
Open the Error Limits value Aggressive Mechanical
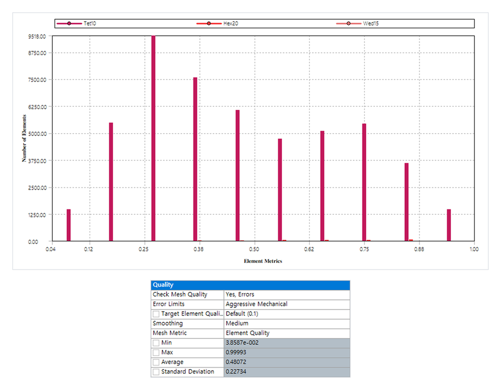click(x=287, y=304)
